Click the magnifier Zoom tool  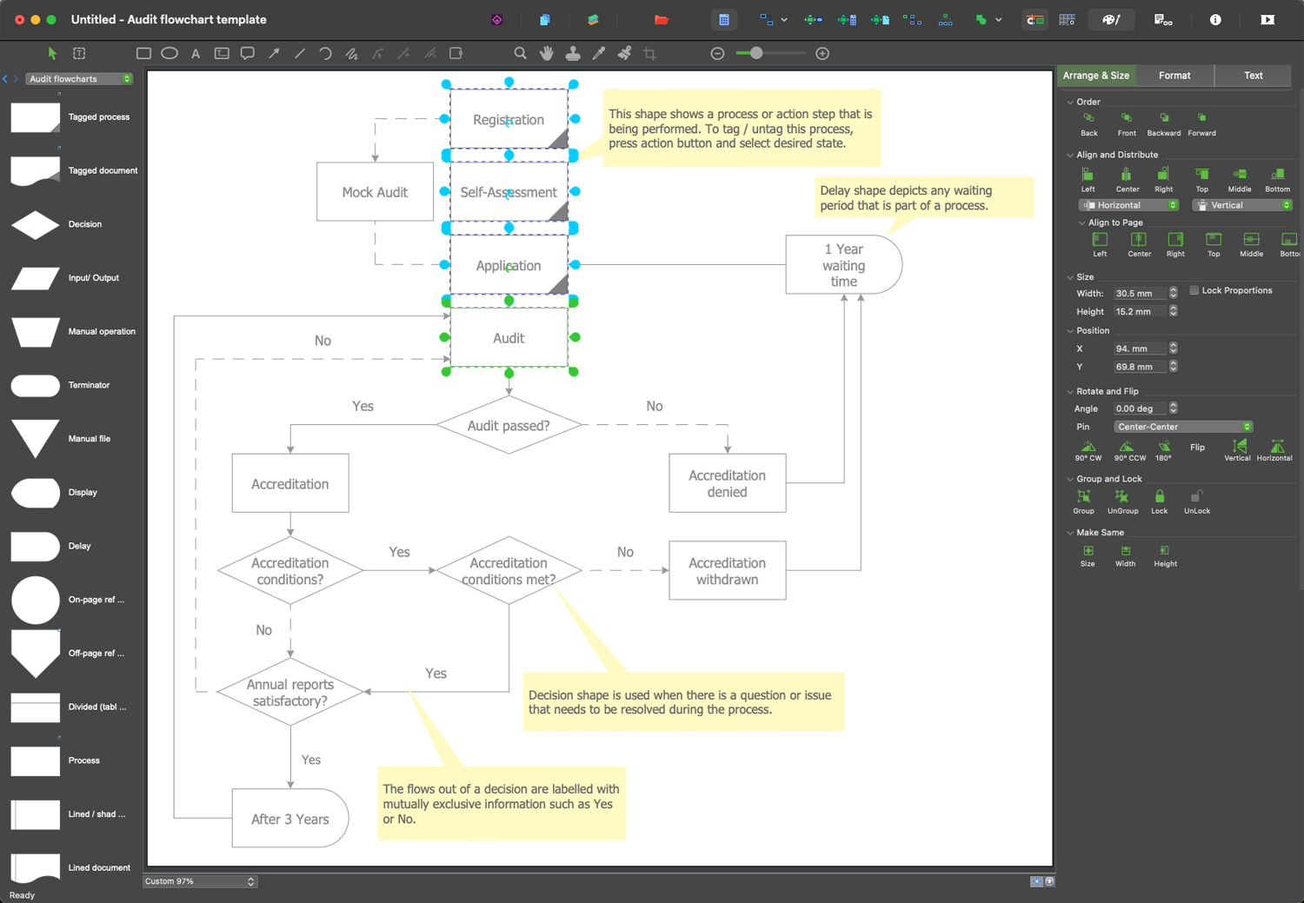pos(520,54)
